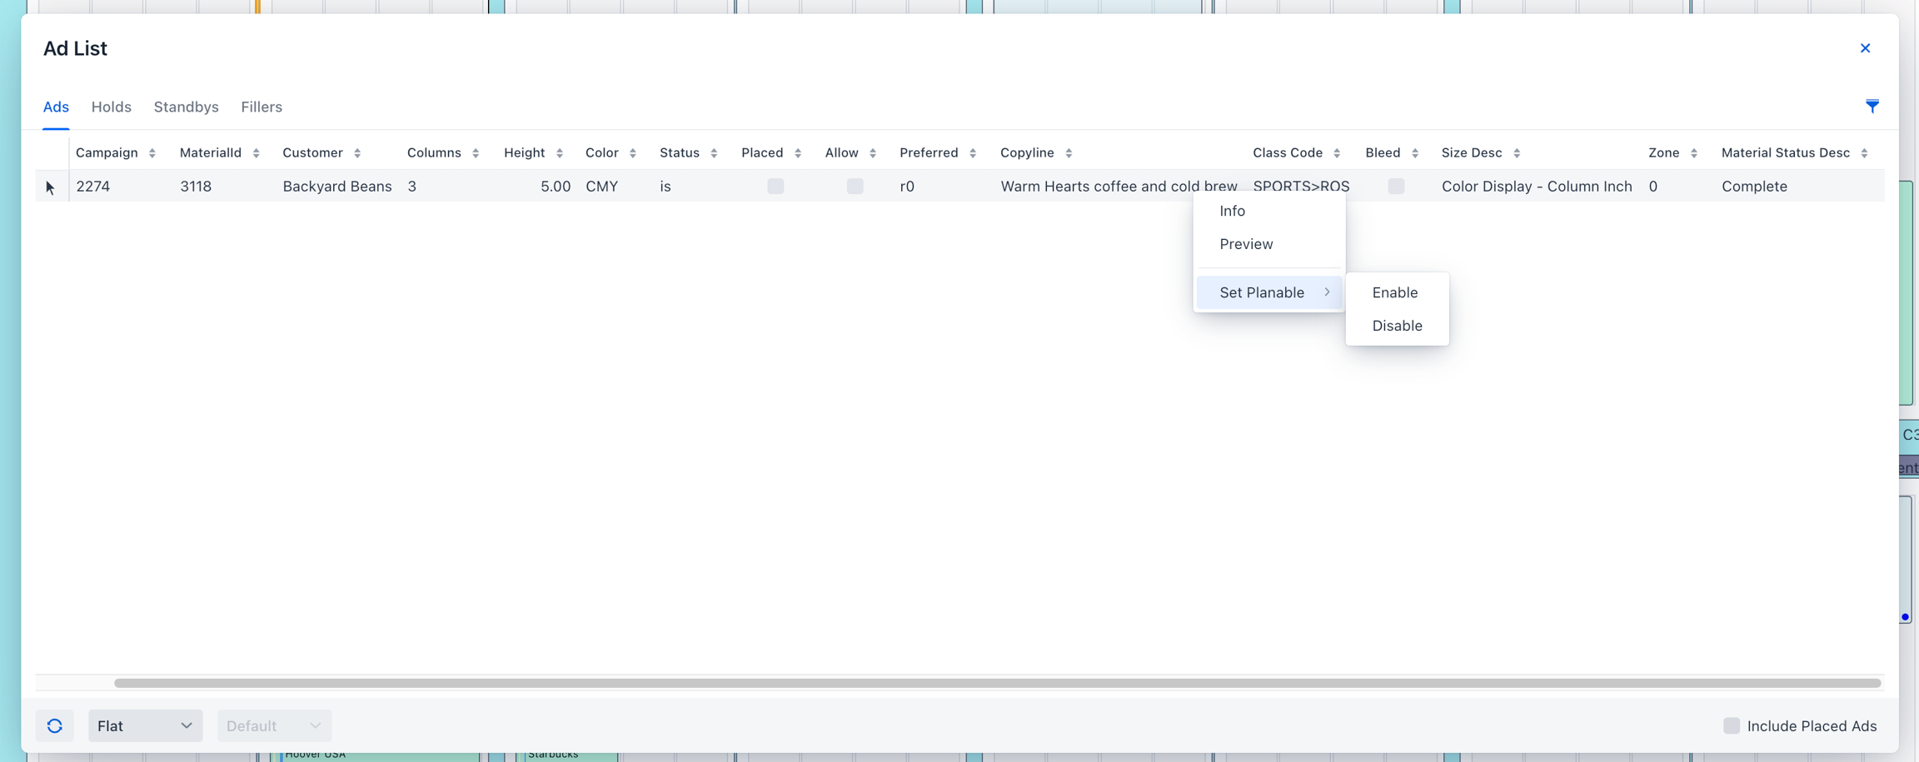This screenshot has width=1919, height=762.
Task: Sort by Material Status Desc arrows
Action: tap(1864, 153)
